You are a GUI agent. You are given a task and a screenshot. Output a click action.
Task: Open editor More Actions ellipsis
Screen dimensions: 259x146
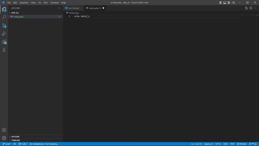(x=255, y=8)
